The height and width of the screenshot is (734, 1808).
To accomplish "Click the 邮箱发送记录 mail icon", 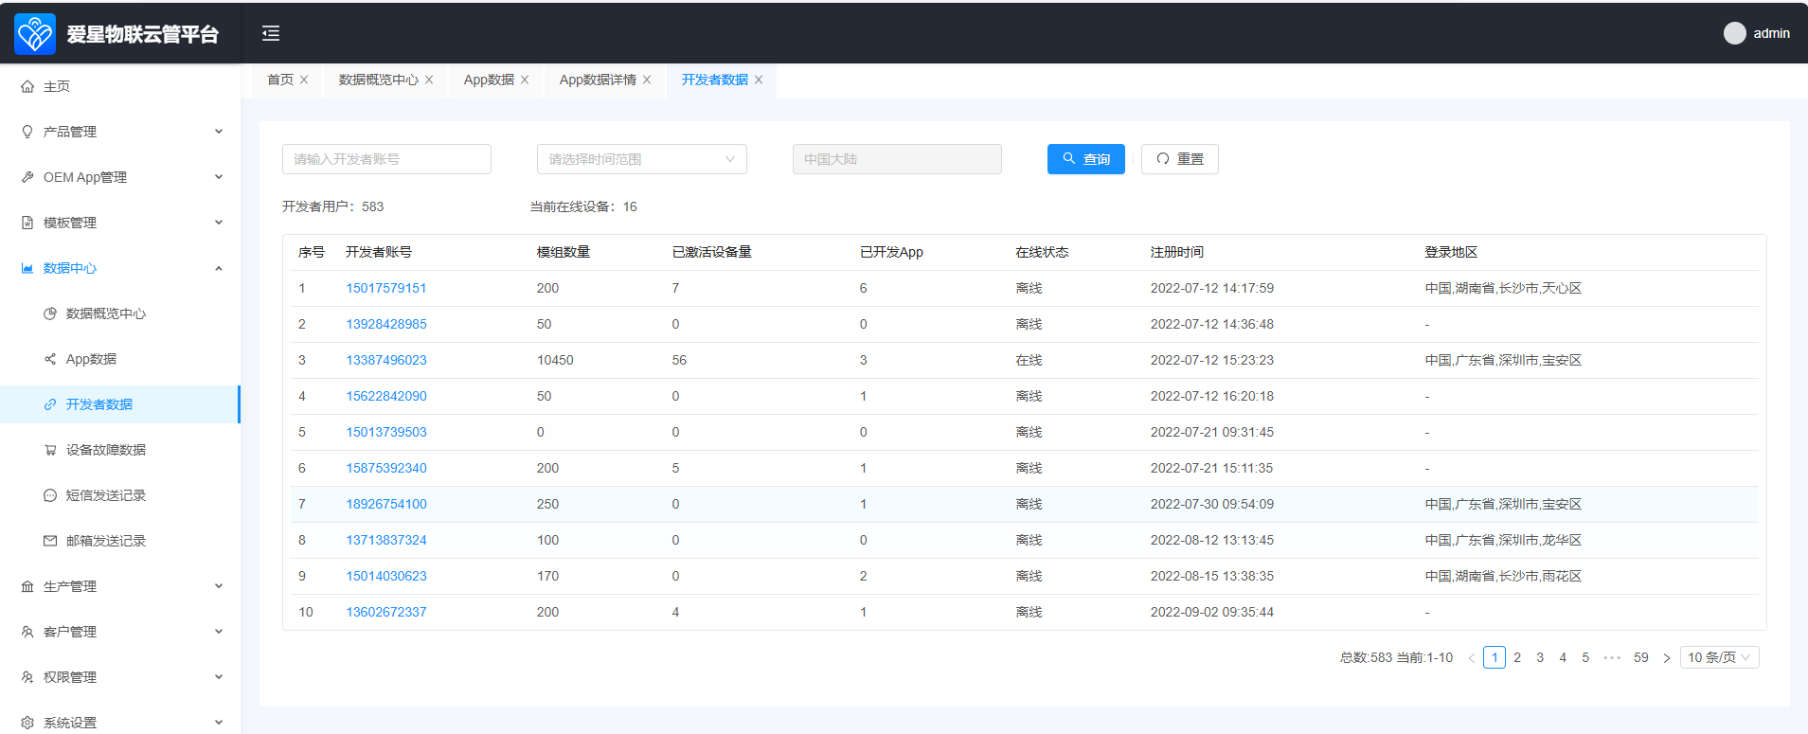I will 50,541.
